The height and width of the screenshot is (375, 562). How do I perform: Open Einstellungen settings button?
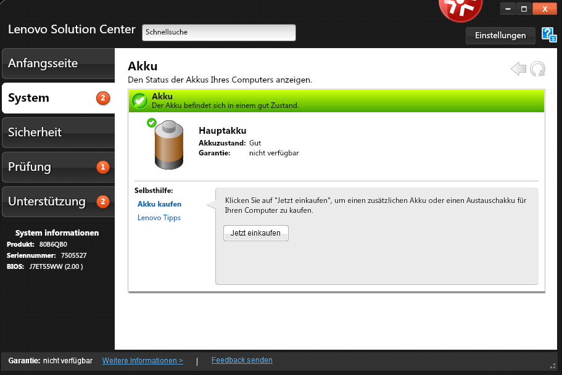pyautogui.click(x=500, y=36)
